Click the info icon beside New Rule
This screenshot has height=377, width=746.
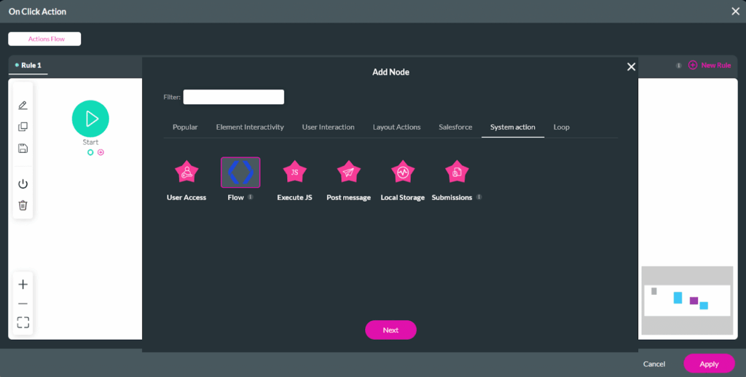tap(679, 65)
